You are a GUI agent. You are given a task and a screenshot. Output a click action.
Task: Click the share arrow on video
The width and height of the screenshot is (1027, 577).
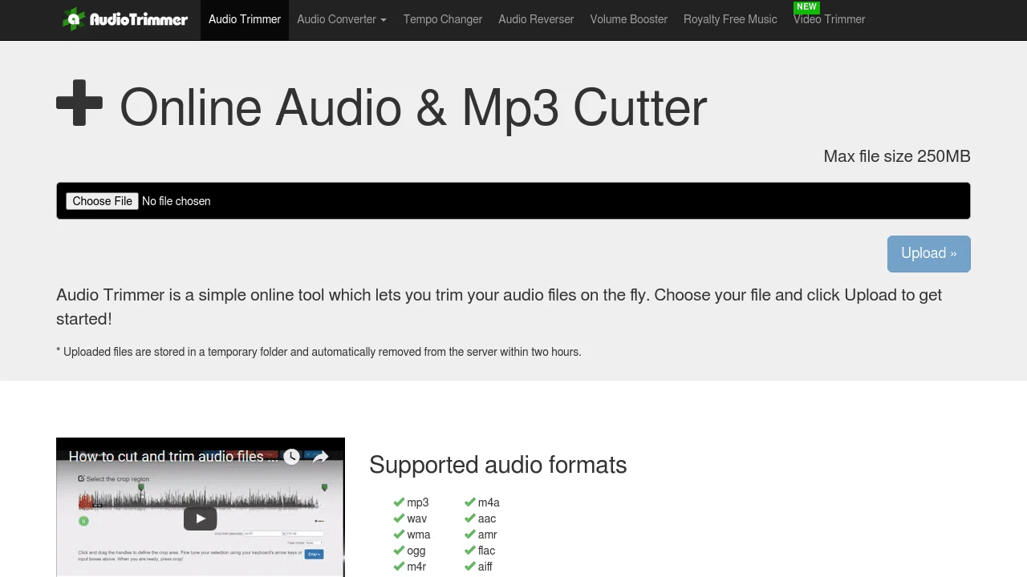[320, 457]
